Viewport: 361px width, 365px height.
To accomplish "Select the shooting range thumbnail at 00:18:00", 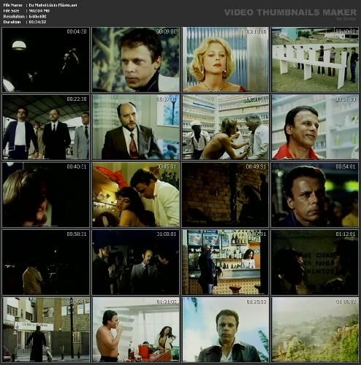I will pyautogui.click(x=315, y=60).
